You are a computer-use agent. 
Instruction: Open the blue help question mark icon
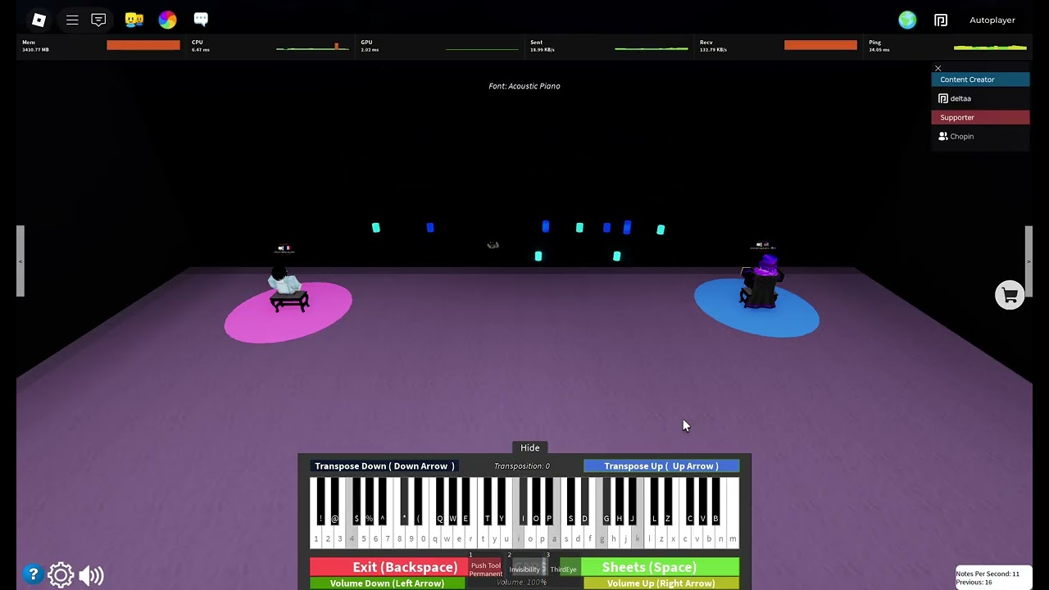pyautogui.click(x=32, y=574)
